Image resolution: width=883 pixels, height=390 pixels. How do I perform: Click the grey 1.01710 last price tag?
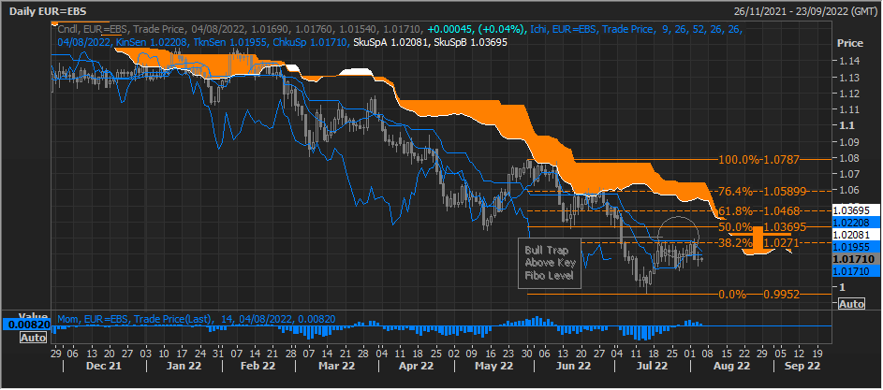click(856, 259)
